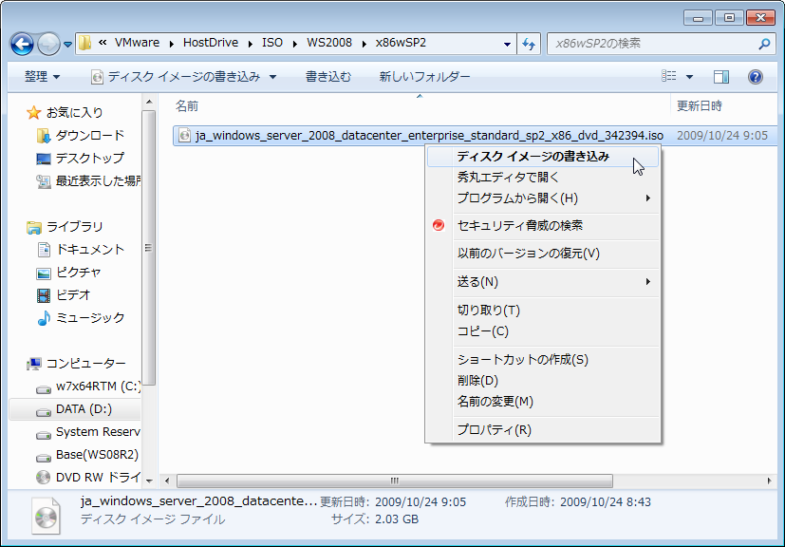Screen dimensions: 785x547
Task: Choose 削除(D) from context menu
Action: (x=543, y=381)
